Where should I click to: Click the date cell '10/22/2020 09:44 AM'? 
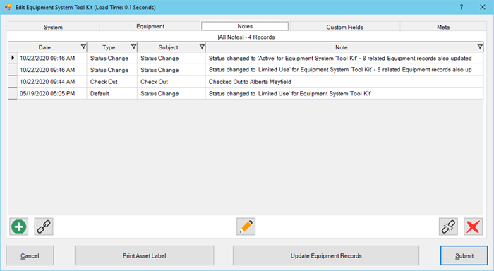click(52, 82)
